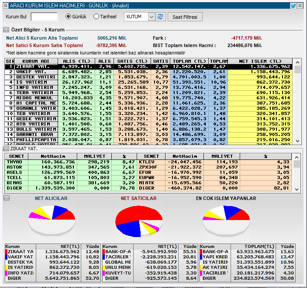The height and width of the screenshot is (288, 307).
Task: Sort by KURUM ADI column header
Action: tap(36, 61)
